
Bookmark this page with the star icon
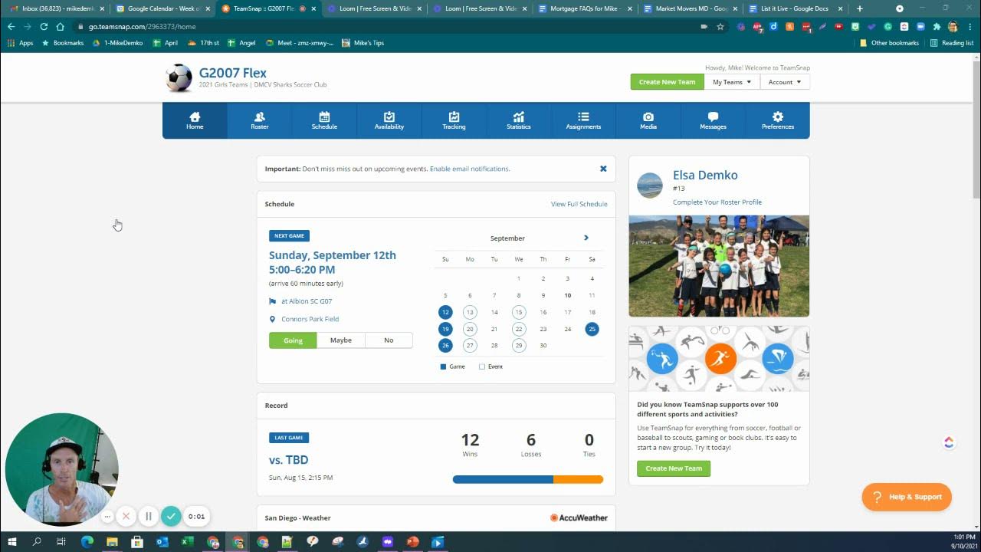point(720,26)
